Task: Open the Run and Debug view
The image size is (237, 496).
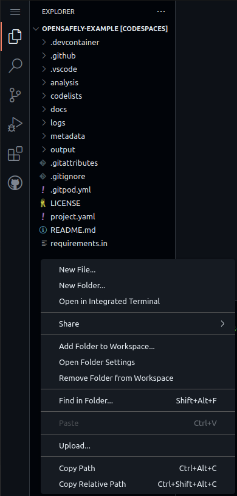Action: [x=15, y=124]
